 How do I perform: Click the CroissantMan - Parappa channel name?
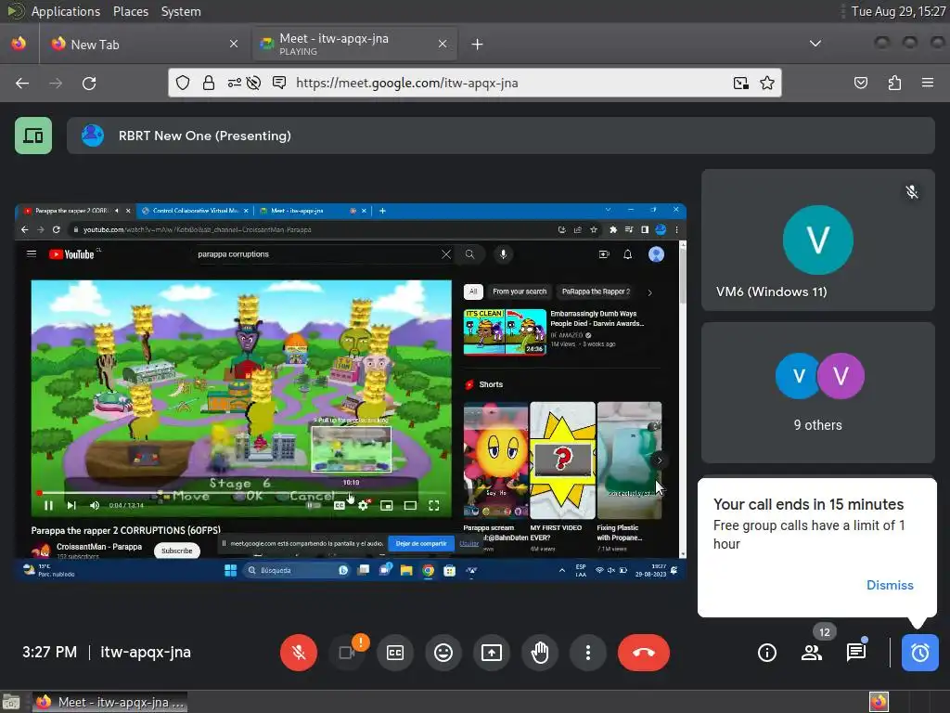(x=99, y=546)
